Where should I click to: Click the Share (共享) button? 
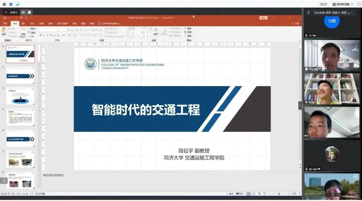(295, 24)
